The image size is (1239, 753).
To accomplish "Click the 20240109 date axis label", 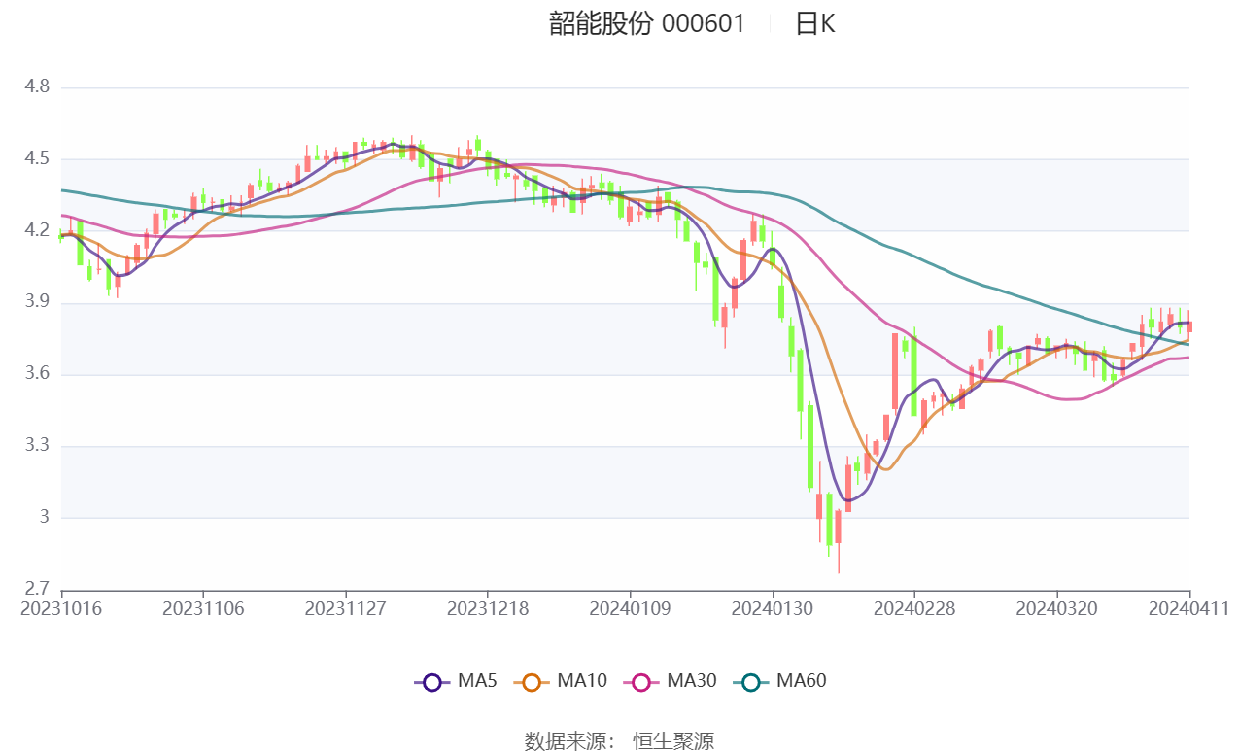I will [630, 609].
